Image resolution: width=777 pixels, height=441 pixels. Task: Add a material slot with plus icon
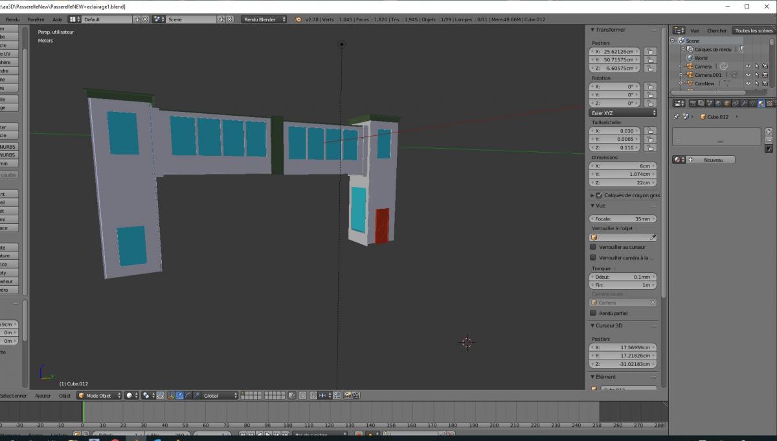[769, 131]
